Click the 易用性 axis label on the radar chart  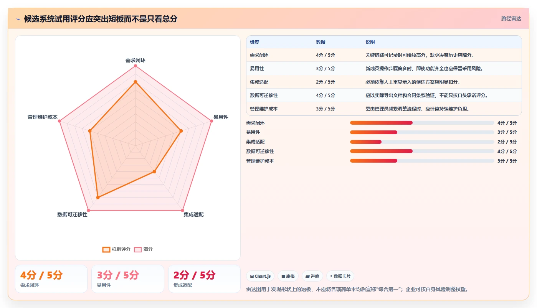[x=221, y=117]
